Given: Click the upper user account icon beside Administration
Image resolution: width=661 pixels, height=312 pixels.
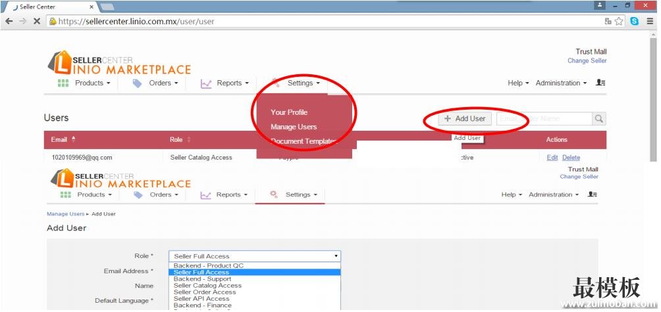Looking at the screenshot, I should click(x=600, y=83).
